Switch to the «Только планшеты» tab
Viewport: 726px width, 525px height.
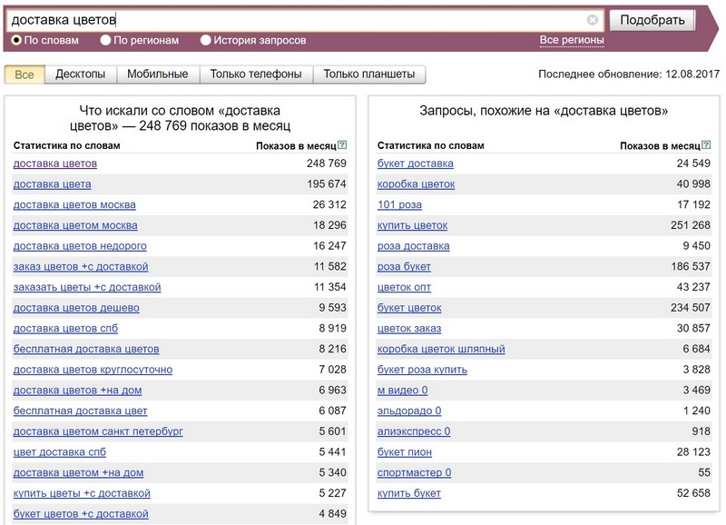click(368, 74)
